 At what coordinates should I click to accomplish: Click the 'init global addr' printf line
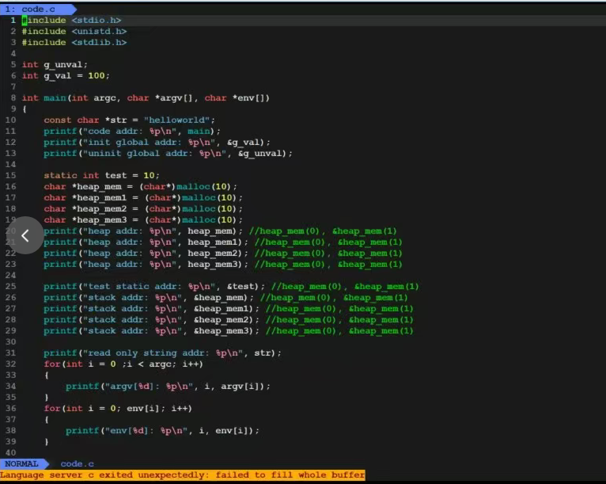click(x=157, y=142)
